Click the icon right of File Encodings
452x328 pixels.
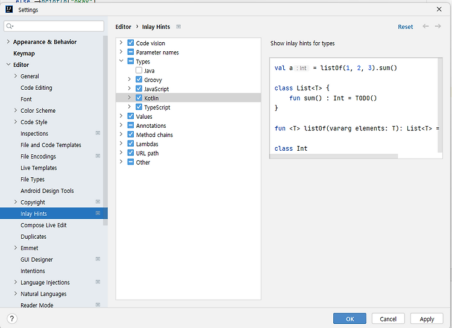point(98,156)
